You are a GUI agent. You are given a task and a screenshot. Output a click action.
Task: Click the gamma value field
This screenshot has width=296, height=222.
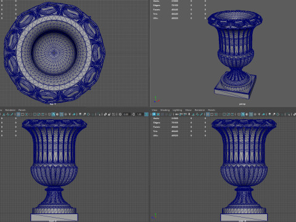point(140,114)
